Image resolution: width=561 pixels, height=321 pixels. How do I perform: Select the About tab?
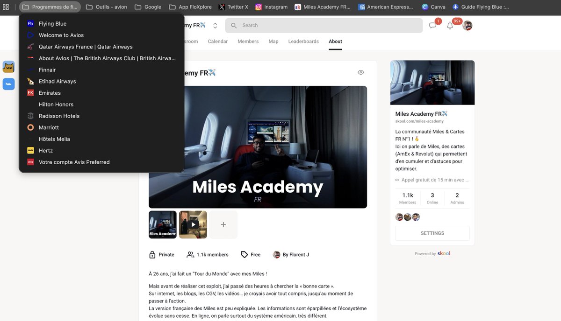336,42
